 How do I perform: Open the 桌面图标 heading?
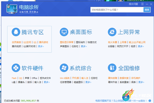click(81, 32)
